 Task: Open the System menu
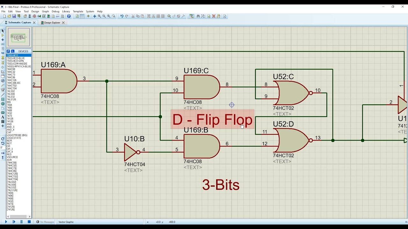point(90,11)
